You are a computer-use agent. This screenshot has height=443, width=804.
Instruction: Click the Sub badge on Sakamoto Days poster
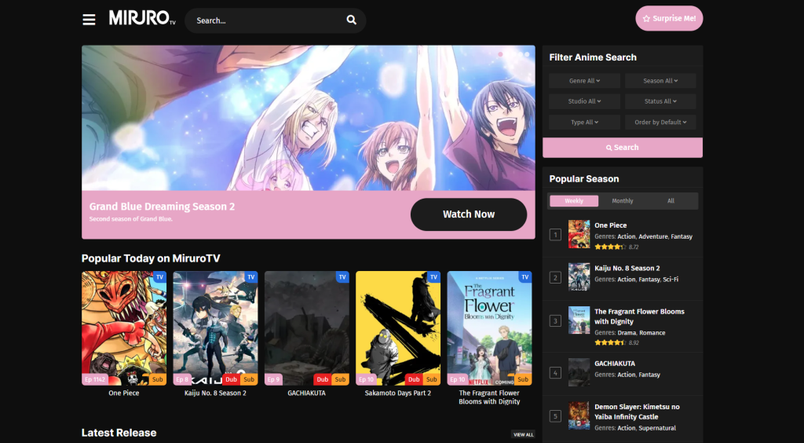pyautogui.click(x=432, y=380)
